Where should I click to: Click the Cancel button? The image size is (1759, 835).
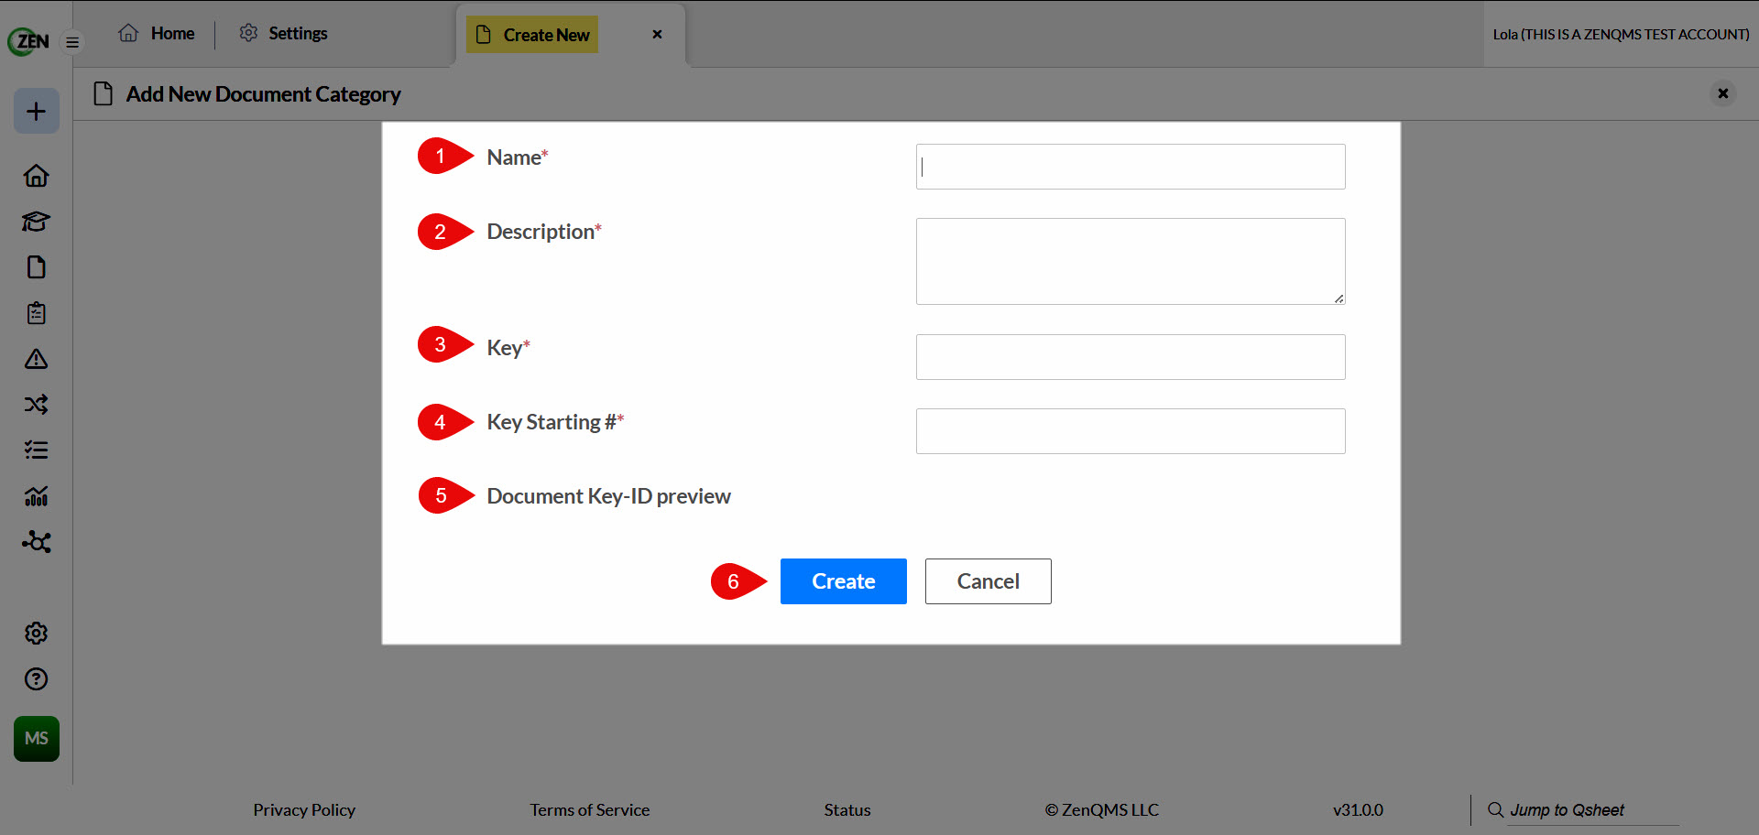(989, 581)
